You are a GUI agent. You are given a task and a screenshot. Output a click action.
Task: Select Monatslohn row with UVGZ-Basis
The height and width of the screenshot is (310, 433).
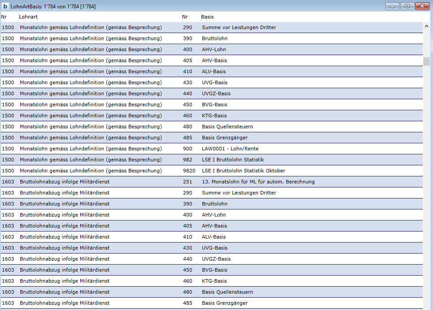click(x=90, y=93)
